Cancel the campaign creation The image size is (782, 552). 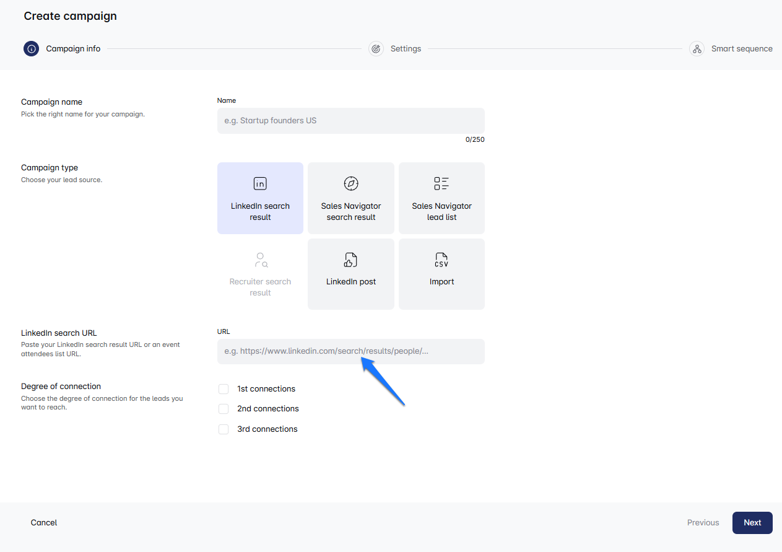(44, 522)
